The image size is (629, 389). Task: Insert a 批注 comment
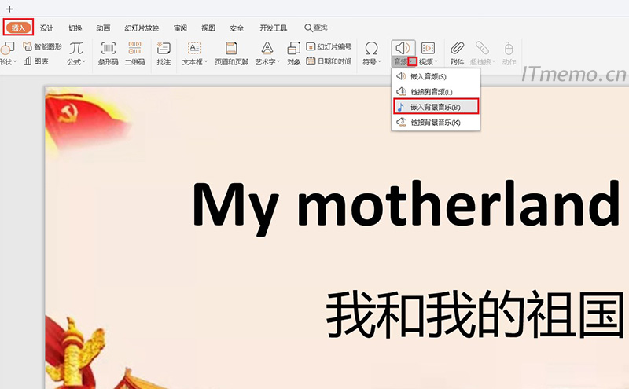click(x=164, y=53)
